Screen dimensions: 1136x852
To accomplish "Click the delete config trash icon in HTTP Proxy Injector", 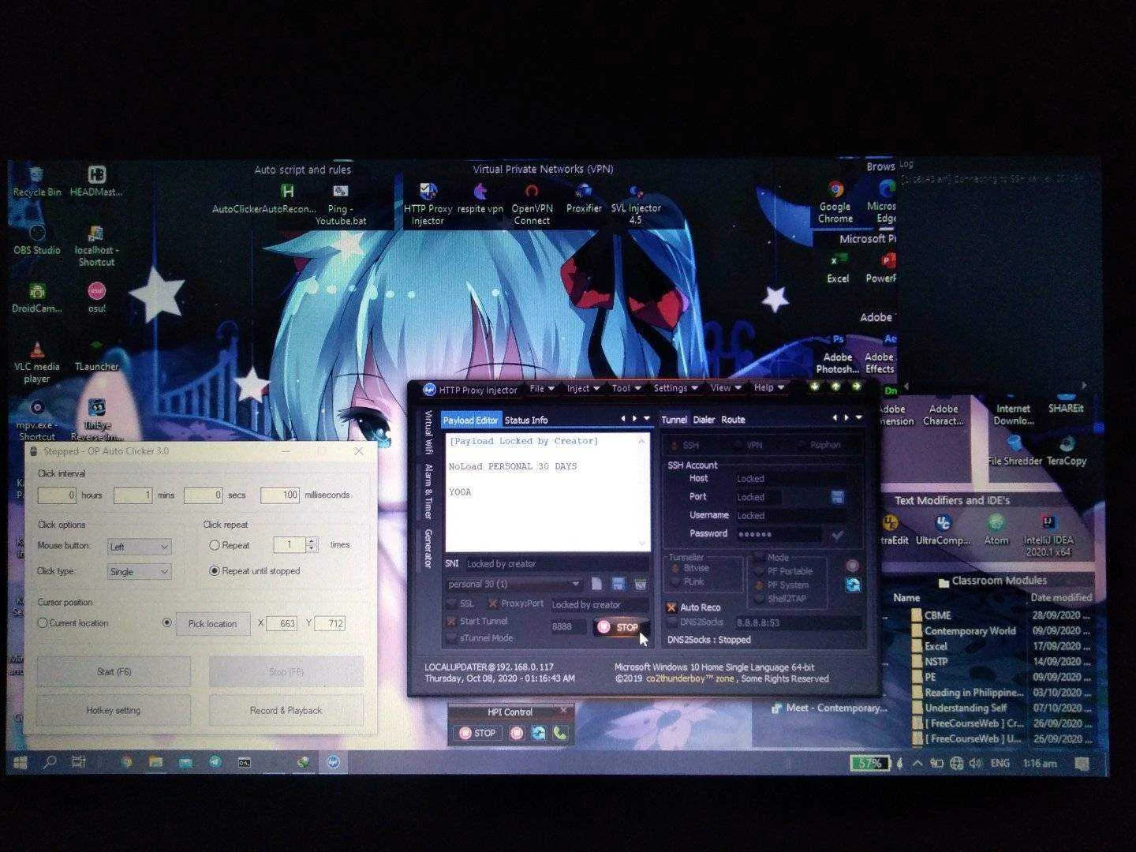I will 641,584.
